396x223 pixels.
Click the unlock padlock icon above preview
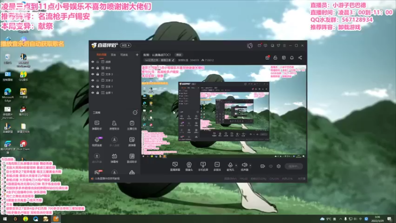[275, 57]
